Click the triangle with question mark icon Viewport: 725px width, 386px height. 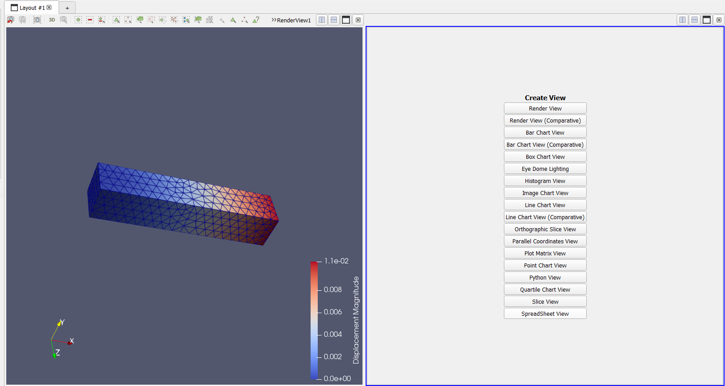pyautogui.click(x=256, y=20)
